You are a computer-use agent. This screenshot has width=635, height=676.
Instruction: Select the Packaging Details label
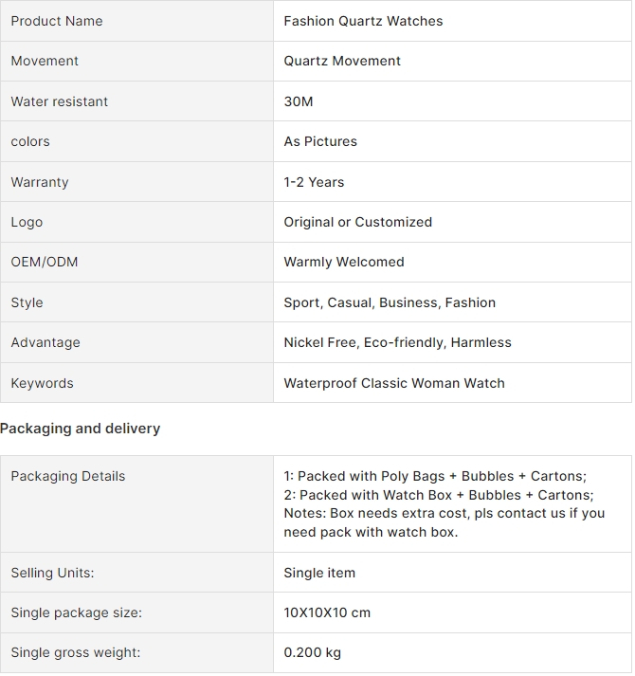coord(68,477)
